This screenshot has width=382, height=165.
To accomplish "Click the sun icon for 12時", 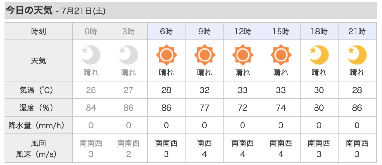I will point(243,55).
